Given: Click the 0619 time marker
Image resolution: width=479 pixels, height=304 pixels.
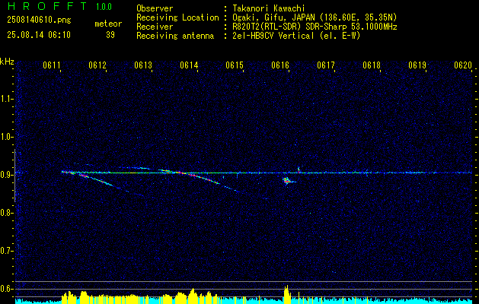Looking at the screenshot, I should point(417,65).
